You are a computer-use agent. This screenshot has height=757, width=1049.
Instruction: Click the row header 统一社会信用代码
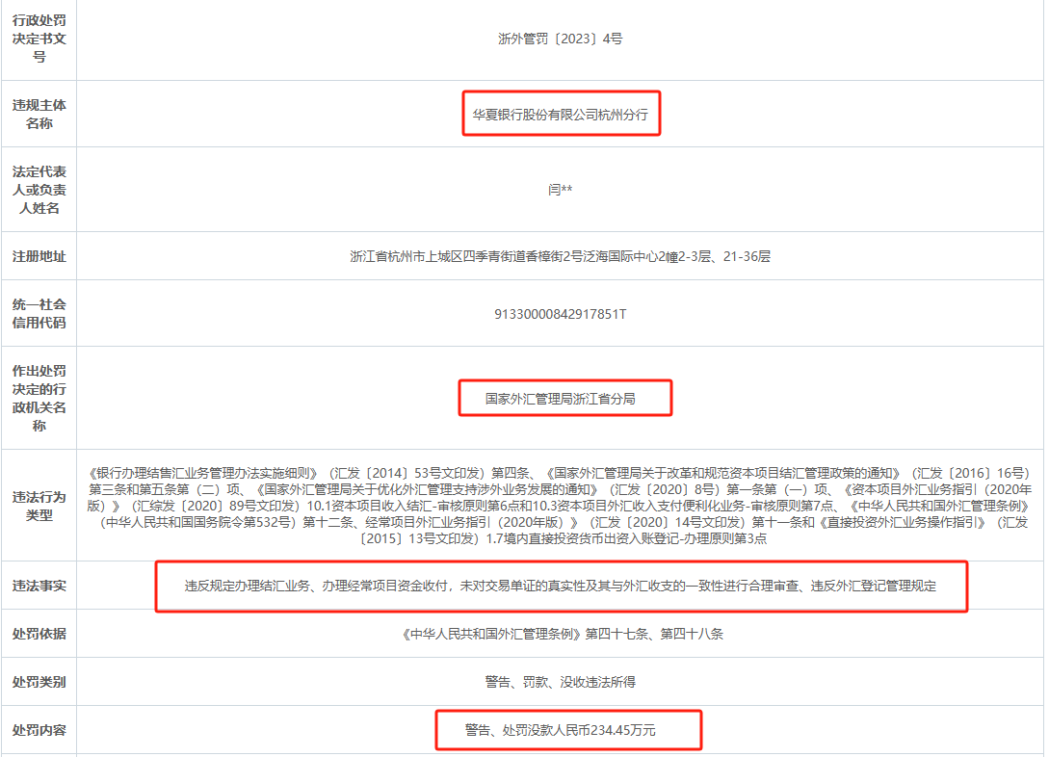coord(39,313)
